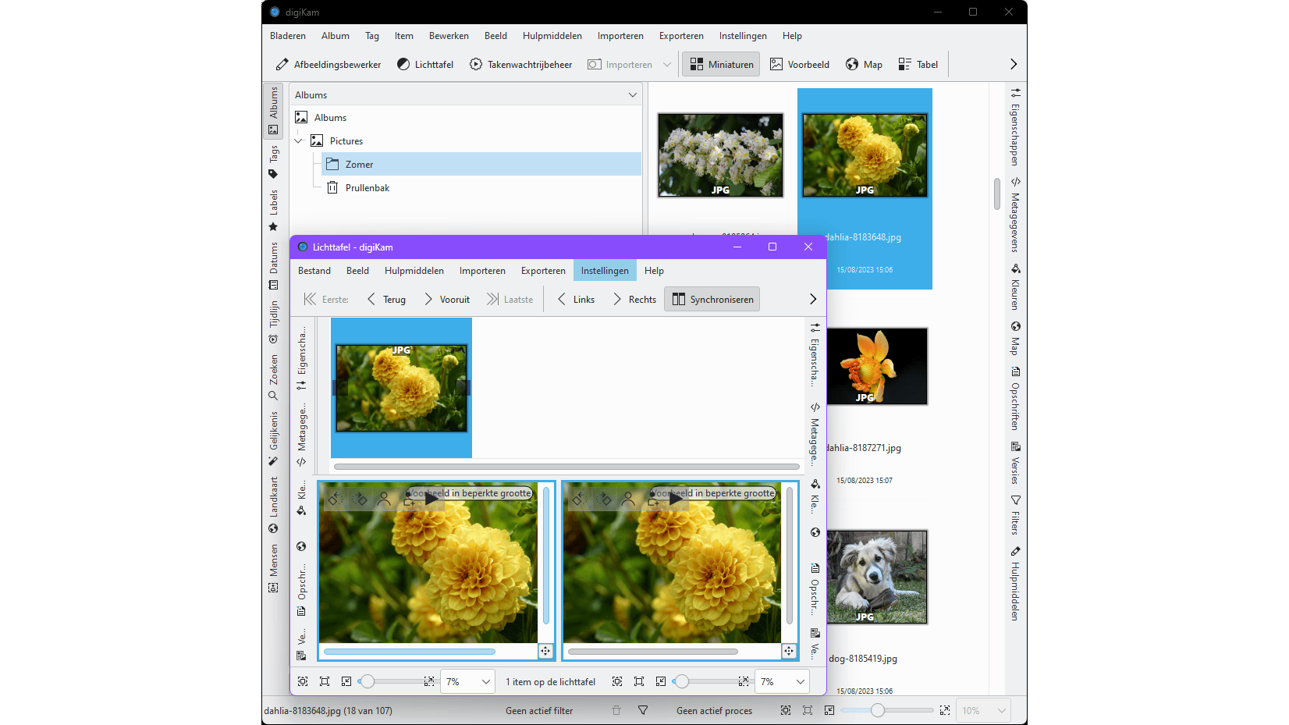Select the dog-8185419.jpg thumbnail
Screen dimensions: 1289x725
[x=877, y=577]
